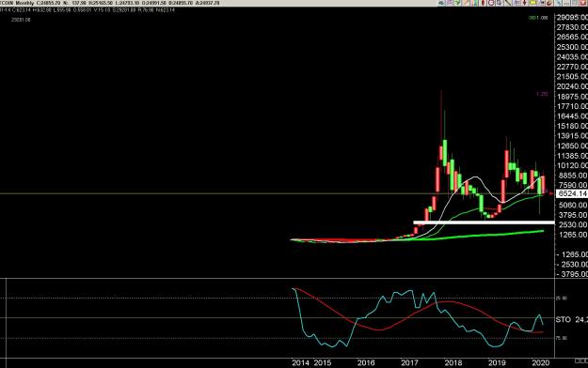This screenshot has height=368, width=588.
Task: Click the 2018 year label
Action: point(453,362)
